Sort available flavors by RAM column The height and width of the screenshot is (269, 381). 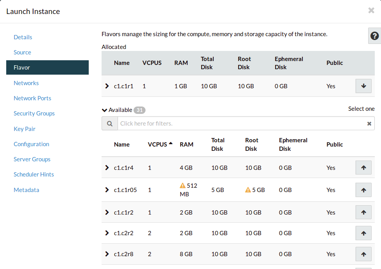coord(186,144)
